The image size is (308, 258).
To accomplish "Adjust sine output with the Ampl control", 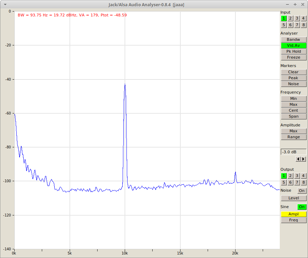I will (294, 214).
